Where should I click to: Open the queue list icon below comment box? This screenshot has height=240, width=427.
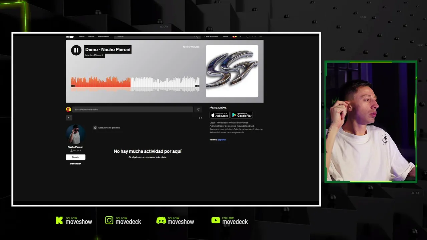[x=69, y=118]
